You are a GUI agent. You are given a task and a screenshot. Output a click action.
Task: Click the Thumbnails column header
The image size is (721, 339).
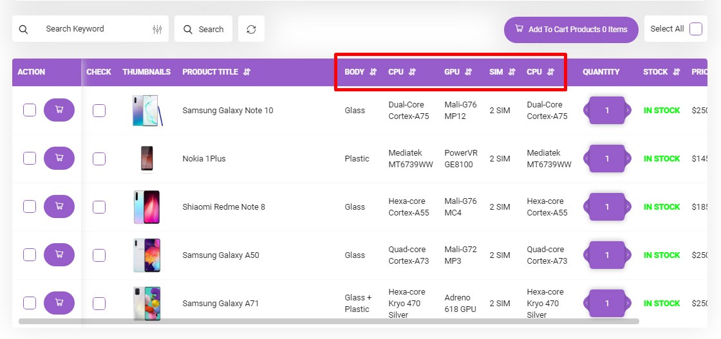click(x=146, y=71)
